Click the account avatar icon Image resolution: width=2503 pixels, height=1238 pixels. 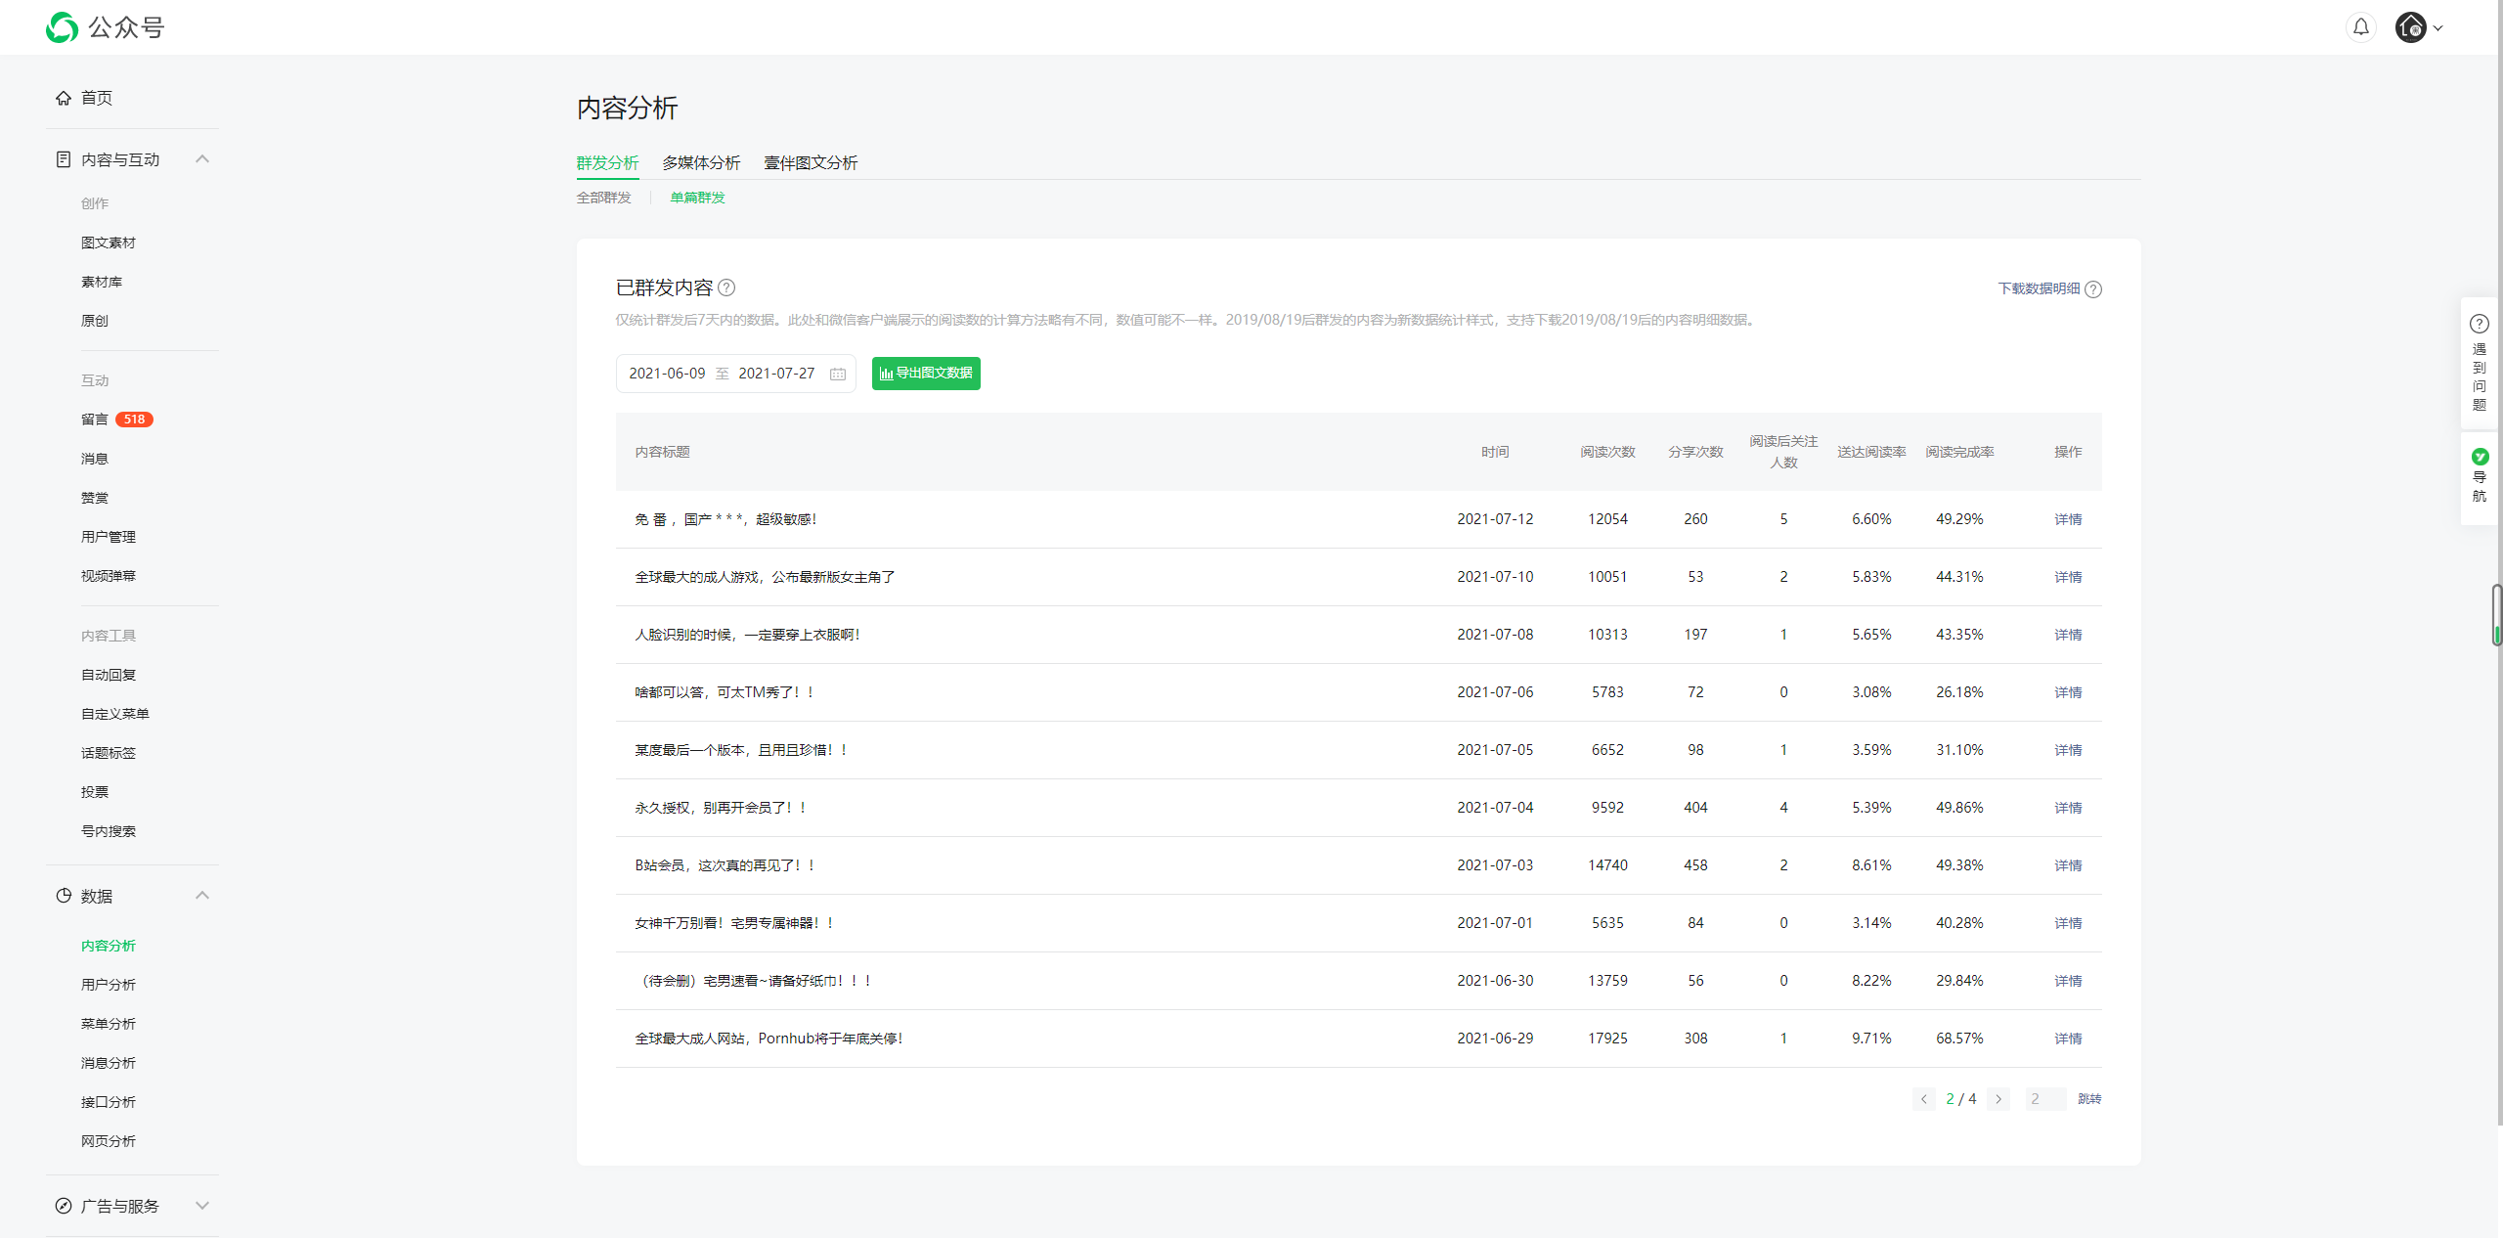(x=2410, y=27)
